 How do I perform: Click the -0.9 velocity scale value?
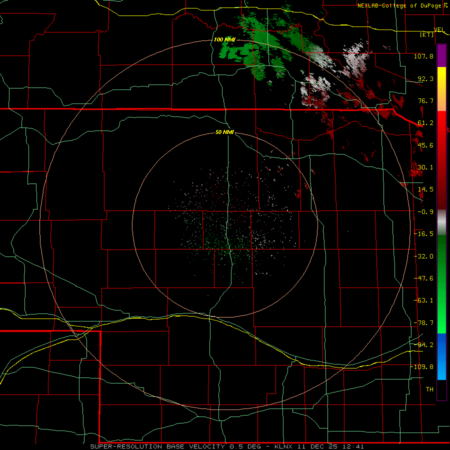(425, 212)
